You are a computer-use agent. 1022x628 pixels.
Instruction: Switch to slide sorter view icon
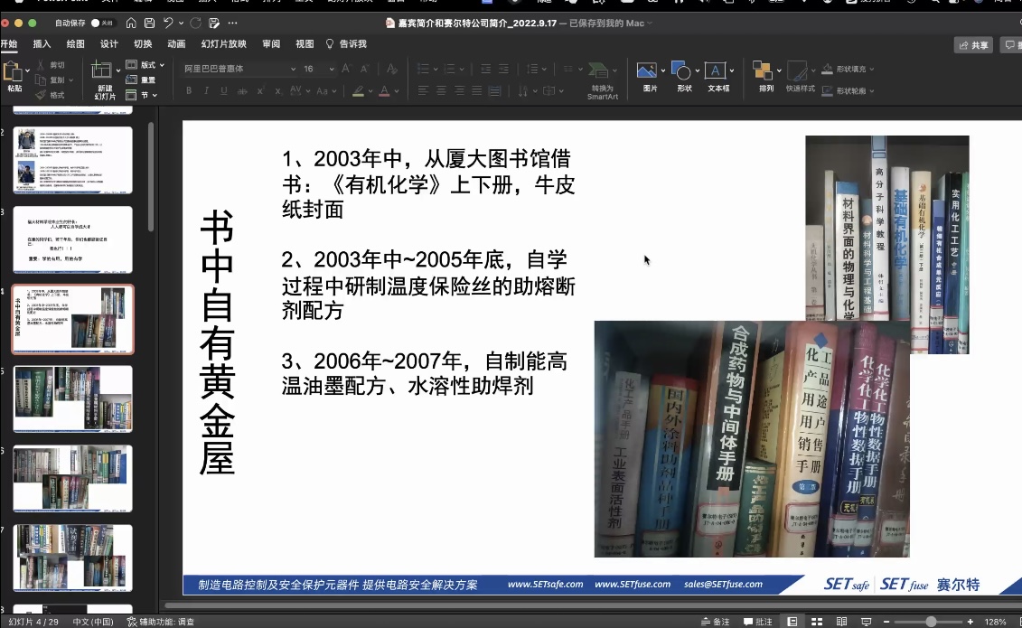(x=817, y=622)
